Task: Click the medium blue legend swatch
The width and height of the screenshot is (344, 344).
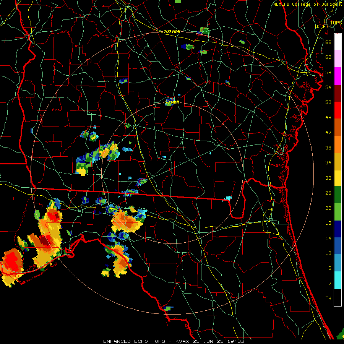Action: [x=338, y=246]
